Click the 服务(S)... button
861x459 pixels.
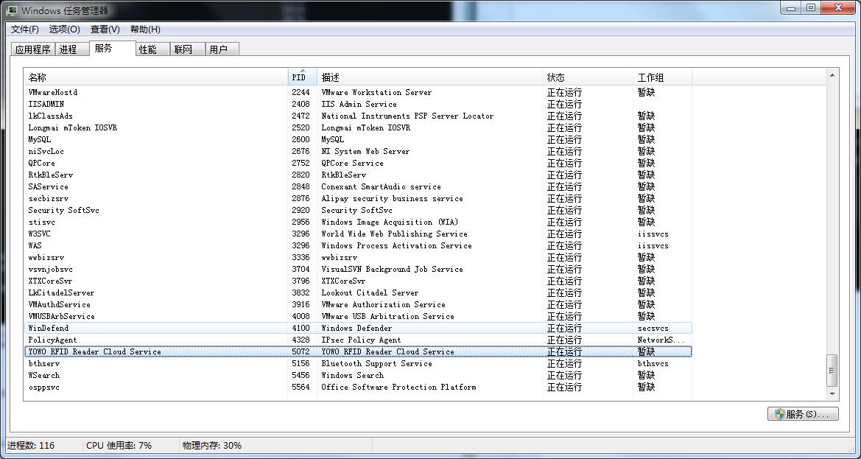(x=803, y=414)
